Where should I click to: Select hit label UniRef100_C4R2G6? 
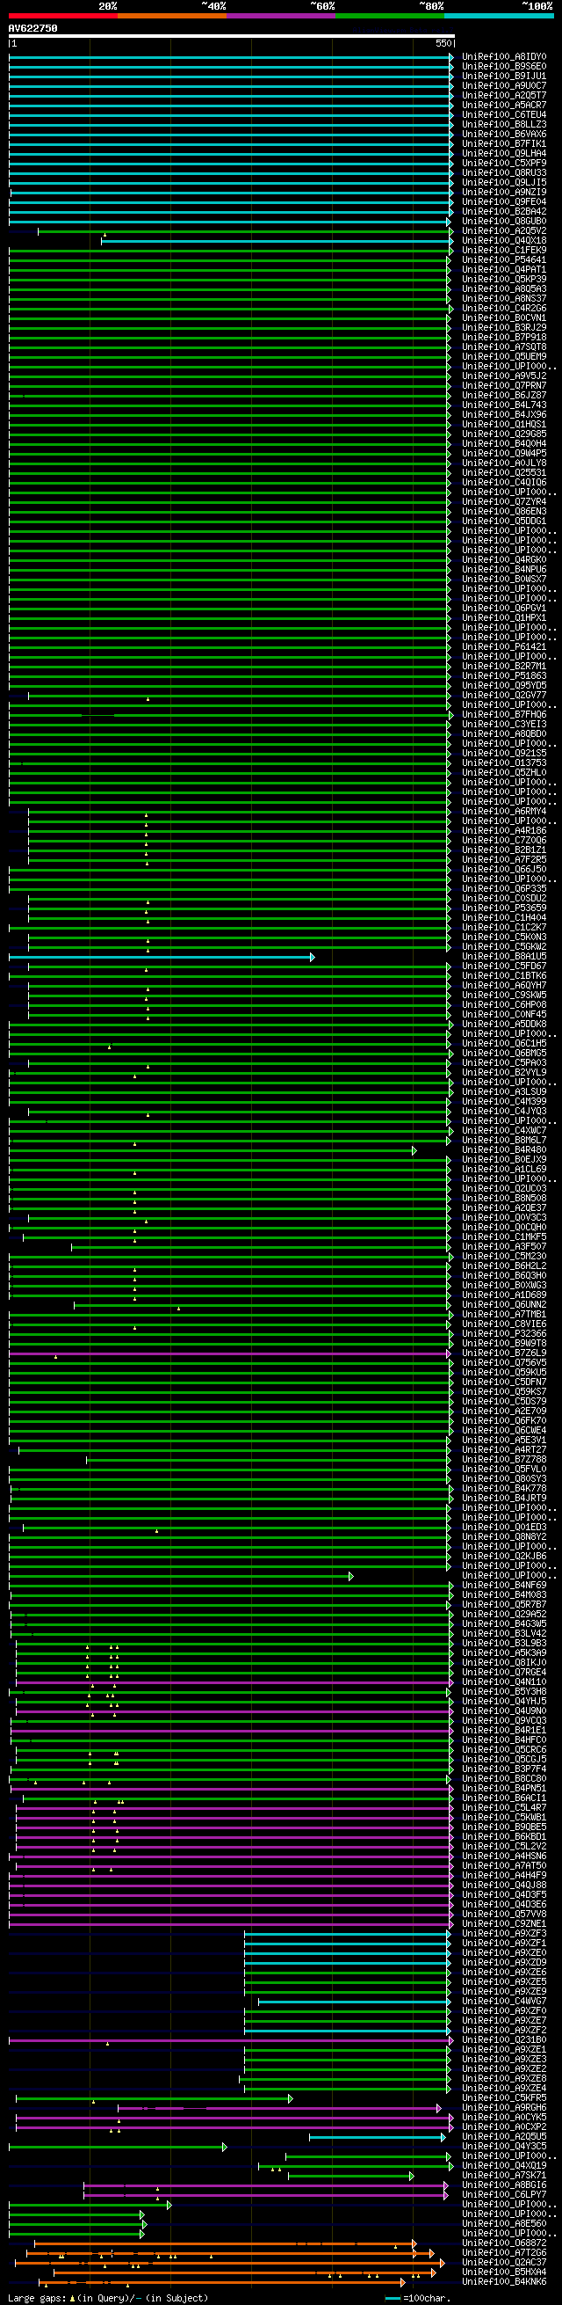tap(504, 309)
